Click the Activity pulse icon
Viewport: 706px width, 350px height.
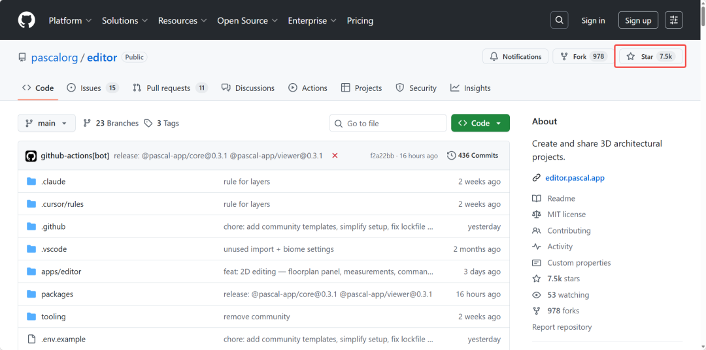point(536,247)
